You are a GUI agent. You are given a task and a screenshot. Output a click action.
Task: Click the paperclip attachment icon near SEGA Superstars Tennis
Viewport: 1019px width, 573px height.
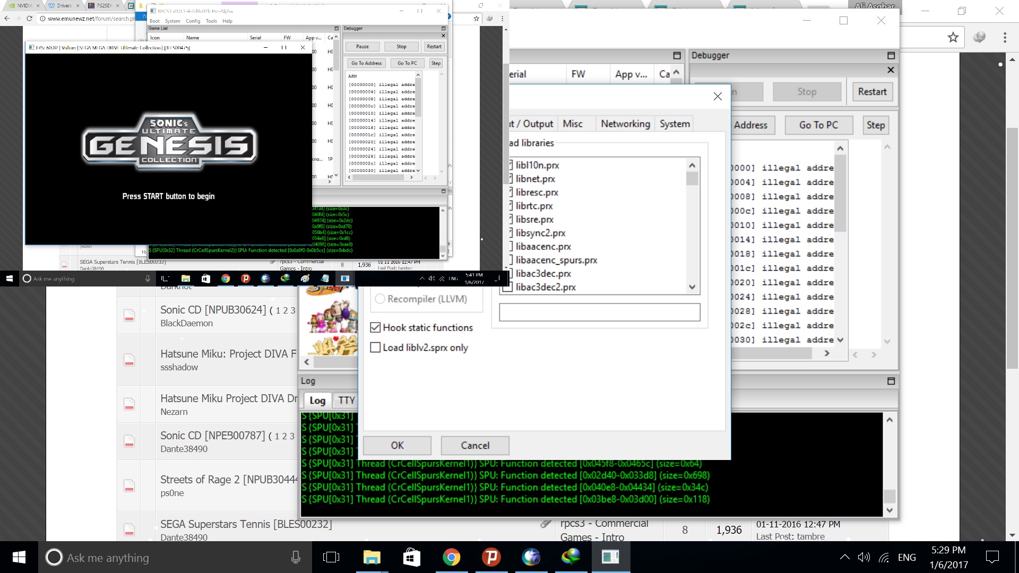[x=546, y=523]
